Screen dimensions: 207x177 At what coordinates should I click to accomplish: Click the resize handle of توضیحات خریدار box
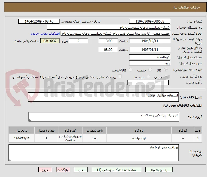pyautogui.click(x=10, y=160)
